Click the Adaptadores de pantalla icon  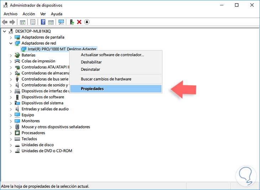coord(17,37)
